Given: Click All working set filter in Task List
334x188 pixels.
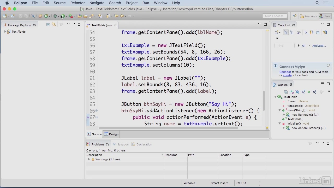Looking at the screenshot, I should 303,46.
